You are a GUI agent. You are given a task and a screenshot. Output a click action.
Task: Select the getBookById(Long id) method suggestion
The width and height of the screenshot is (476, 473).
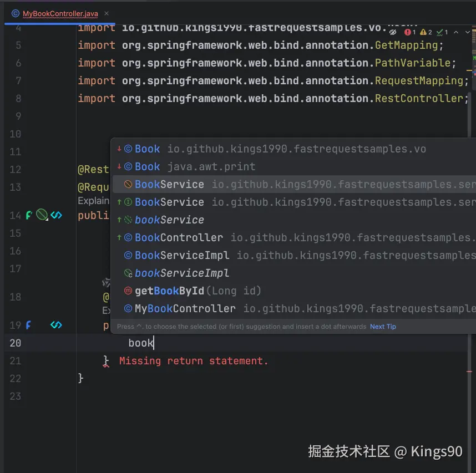point(295,291)
